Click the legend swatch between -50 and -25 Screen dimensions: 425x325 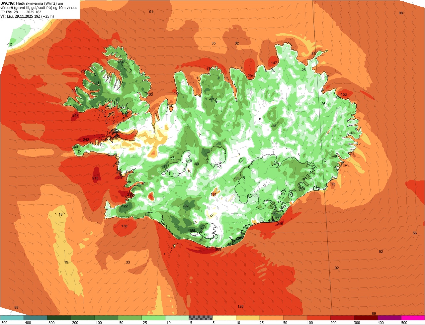point(130,318)
